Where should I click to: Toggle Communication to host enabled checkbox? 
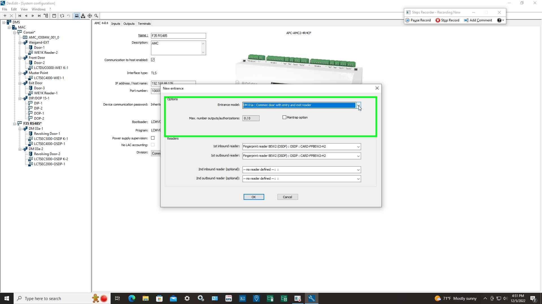click(153, 60)
